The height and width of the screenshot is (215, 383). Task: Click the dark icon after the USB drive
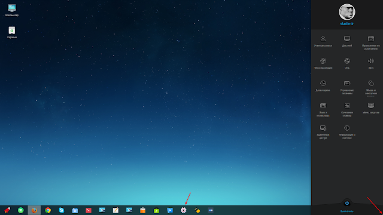(x=211, y=210)
